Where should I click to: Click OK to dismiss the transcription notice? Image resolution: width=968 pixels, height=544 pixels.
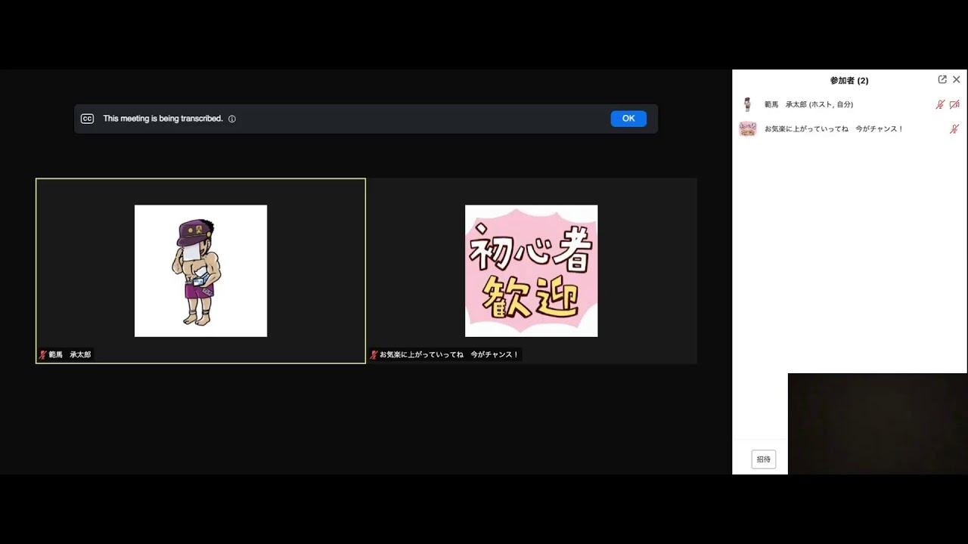coord(628,118)
